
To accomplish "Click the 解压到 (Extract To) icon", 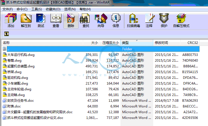I will 26,20.
